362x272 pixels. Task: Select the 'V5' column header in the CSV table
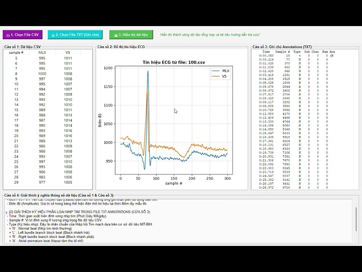[x=68, y=53]
